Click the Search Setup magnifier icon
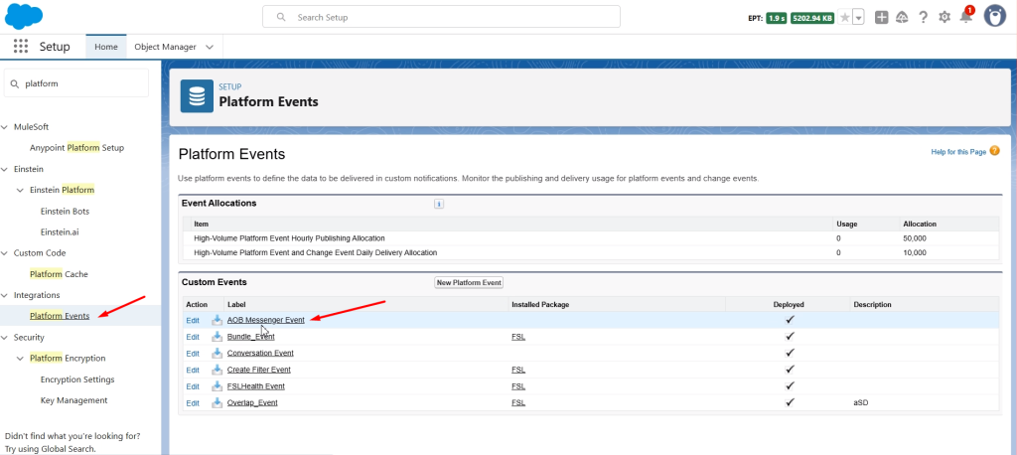The width and height of the screenshot is (1017, 455). click(x=281, y=17)
